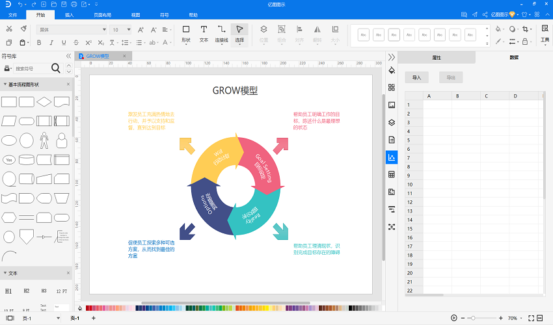Switch to the 插入 ribbon tab
Viewport: 553px width, 325px height.
tap(69, 15)
